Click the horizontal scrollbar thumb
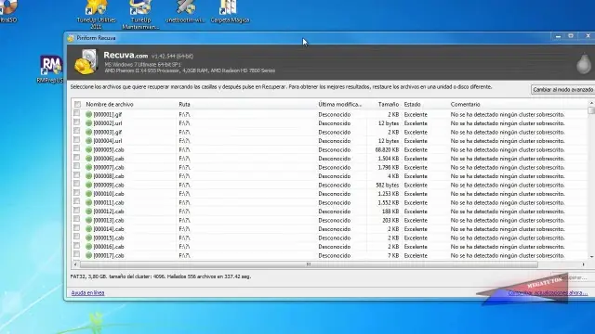Screen dimensions: 595x334 click(x=309, y=264)
